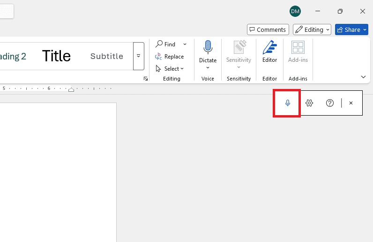Restore down the Word window
This screenshot has width=373, height=242.
coord(340,11)
